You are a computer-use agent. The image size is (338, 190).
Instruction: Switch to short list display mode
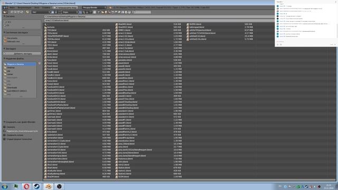[53, 12]
